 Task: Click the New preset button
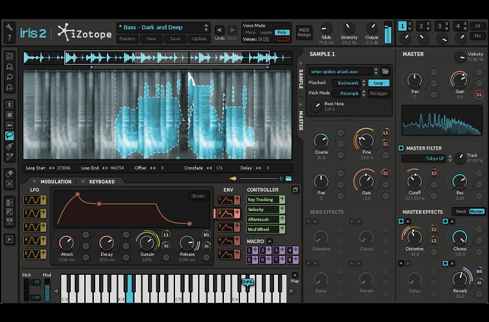tap(151, 39)
